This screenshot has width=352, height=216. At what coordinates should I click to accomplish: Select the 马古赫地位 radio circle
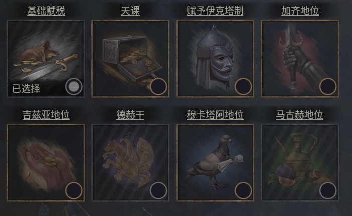point(328,190)
